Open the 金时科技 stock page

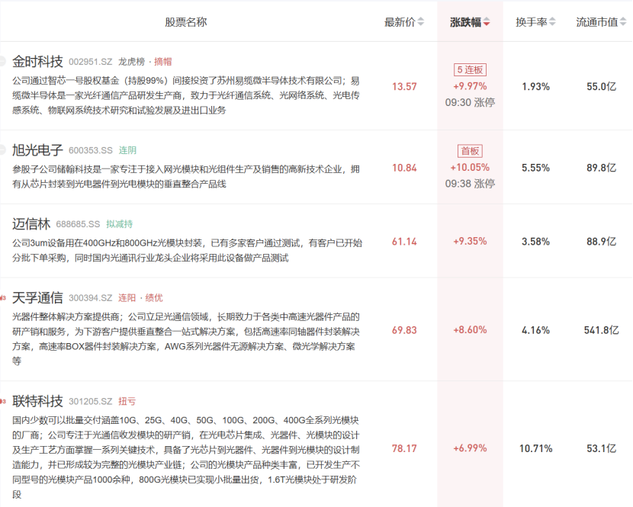[x=37, y=61]
